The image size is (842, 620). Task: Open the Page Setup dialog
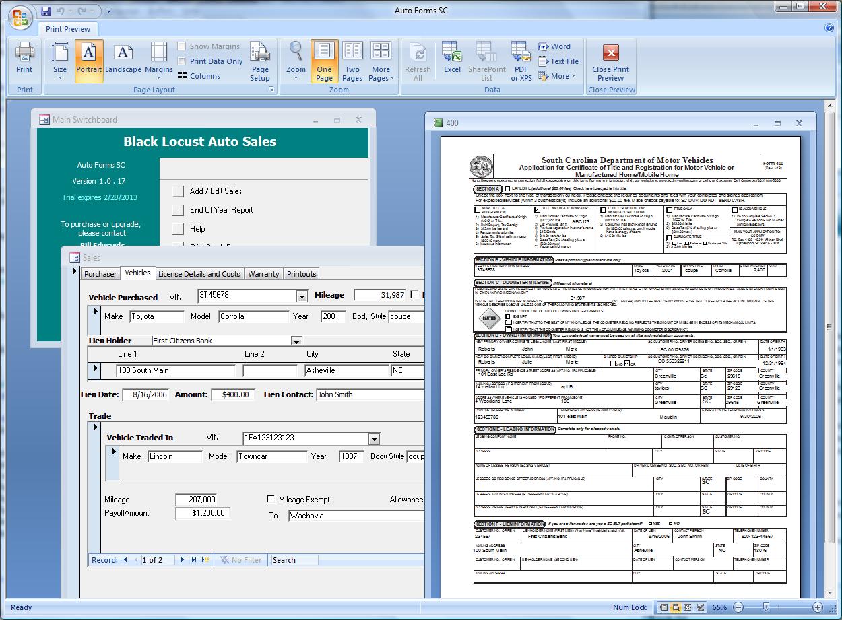[260, 61]
